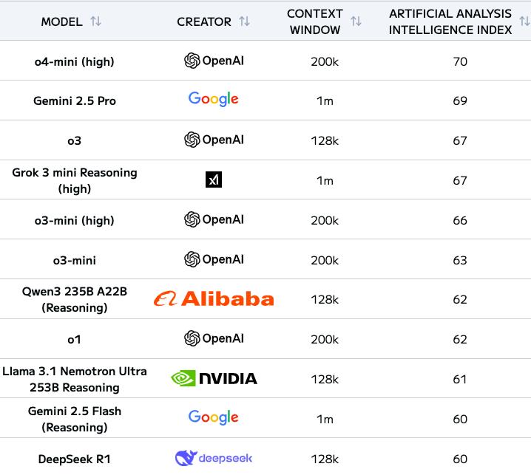Click the MODEL column header label
This screenshot has height=475, width=531.
point(61,21)
